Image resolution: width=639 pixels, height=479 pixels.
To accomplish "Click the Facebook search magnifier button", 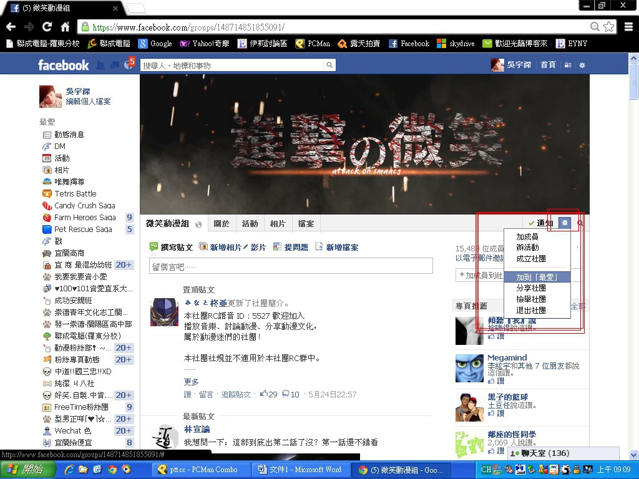I will pyautogui.click(x=329, y=65).
